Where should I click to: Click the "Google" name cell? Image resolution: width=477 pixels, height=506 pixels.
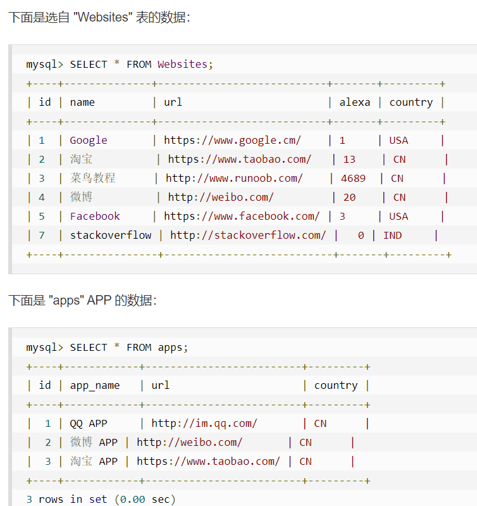pyautogui.click(x=89, y=141)
